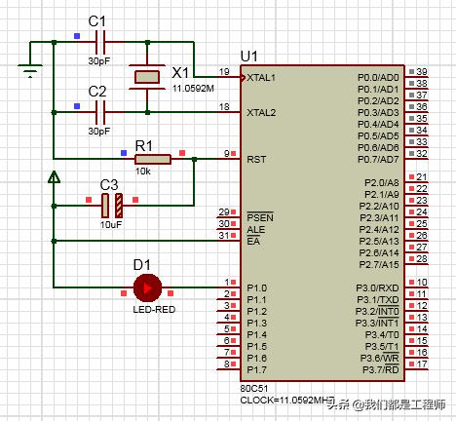
Task: Click the CLOCK=11.0592MHz property text
Action: (287, 401)
